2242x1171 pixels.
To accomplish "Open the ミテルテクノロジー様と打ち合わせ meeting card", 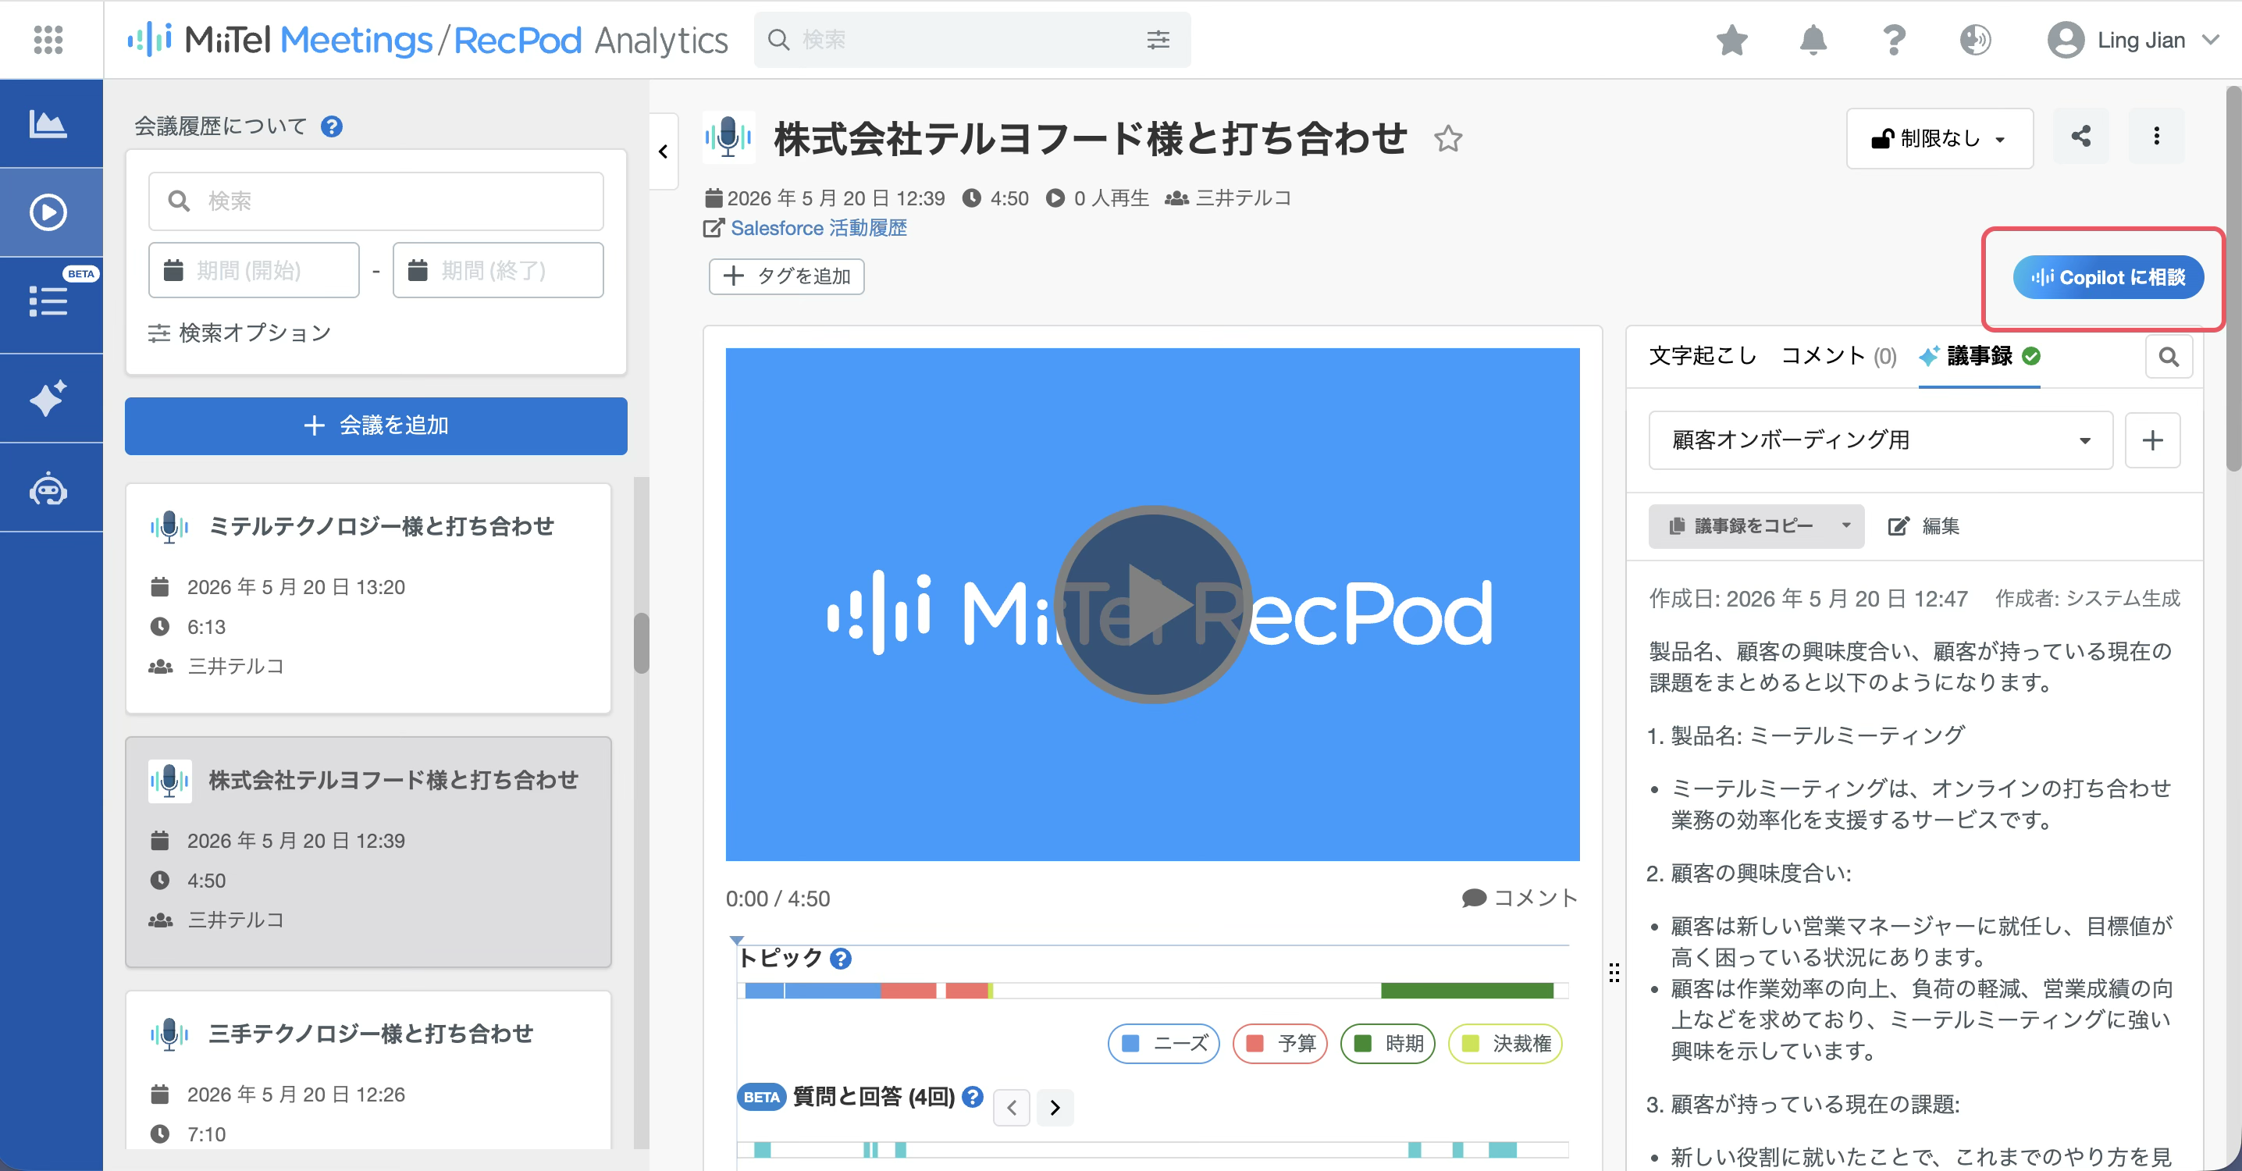I will tap(368, 599).
